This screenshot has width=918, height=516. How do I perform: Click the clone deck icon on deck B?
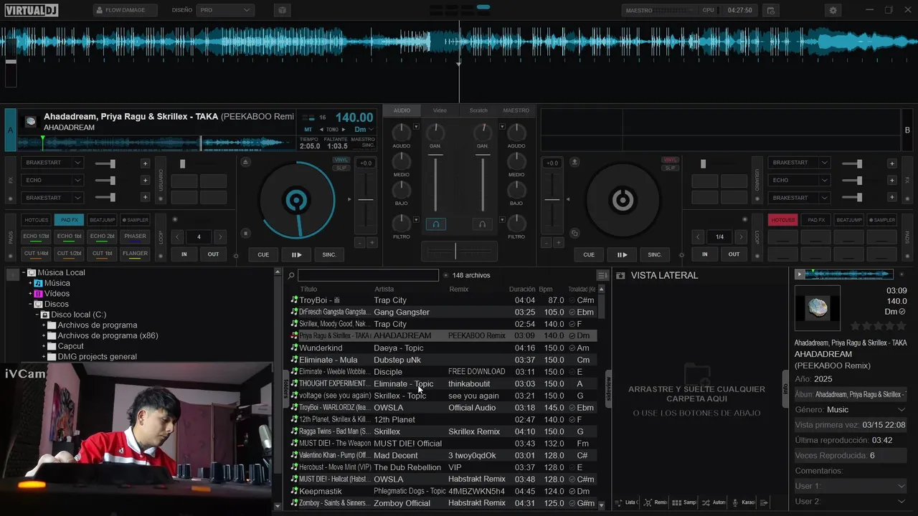574,233
